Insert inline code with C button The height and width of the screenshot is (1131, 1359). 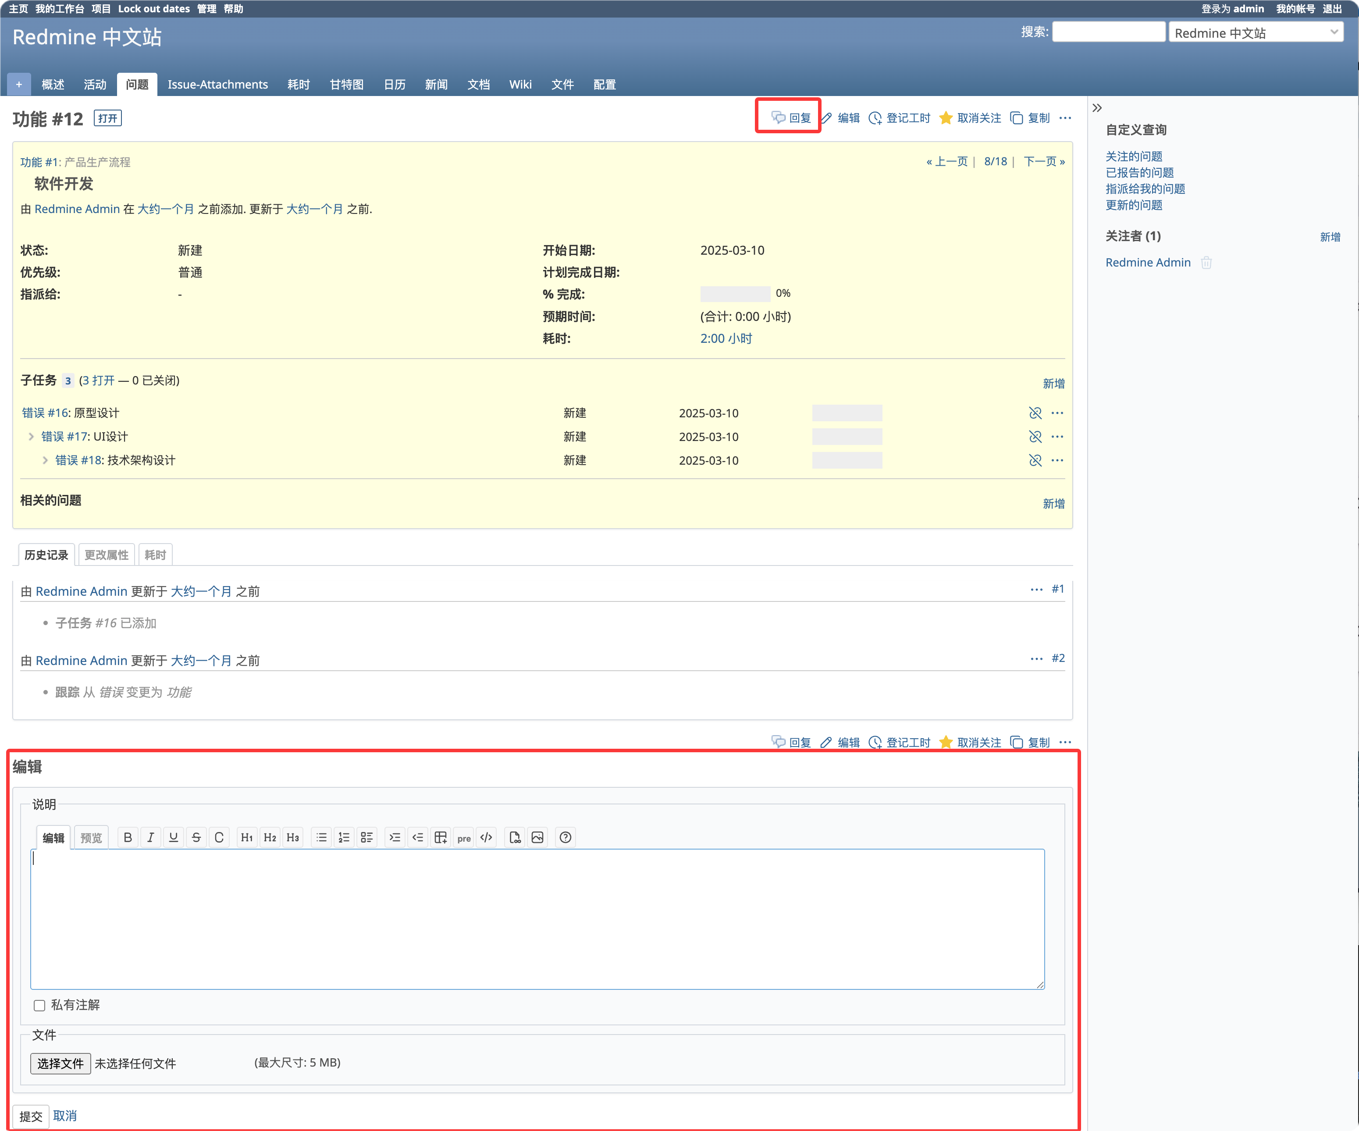coord(219,837)
